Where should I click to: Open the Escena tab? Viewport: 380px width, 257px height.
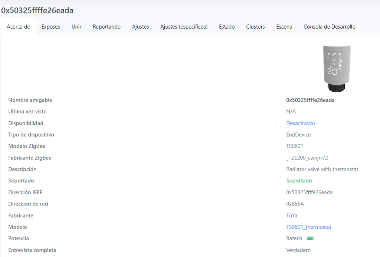(x=284, y=27)
